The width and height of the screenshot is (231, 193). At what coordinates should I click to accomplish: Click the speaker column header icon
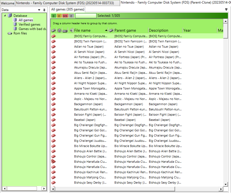71,30
